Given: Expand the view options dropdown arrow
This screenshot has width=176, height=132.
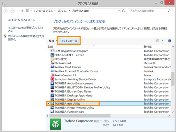Looking at the screenshot, I should (x=163, y=41).
